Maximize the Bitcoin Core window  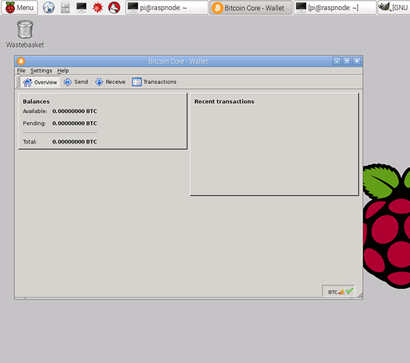point(346,62)
